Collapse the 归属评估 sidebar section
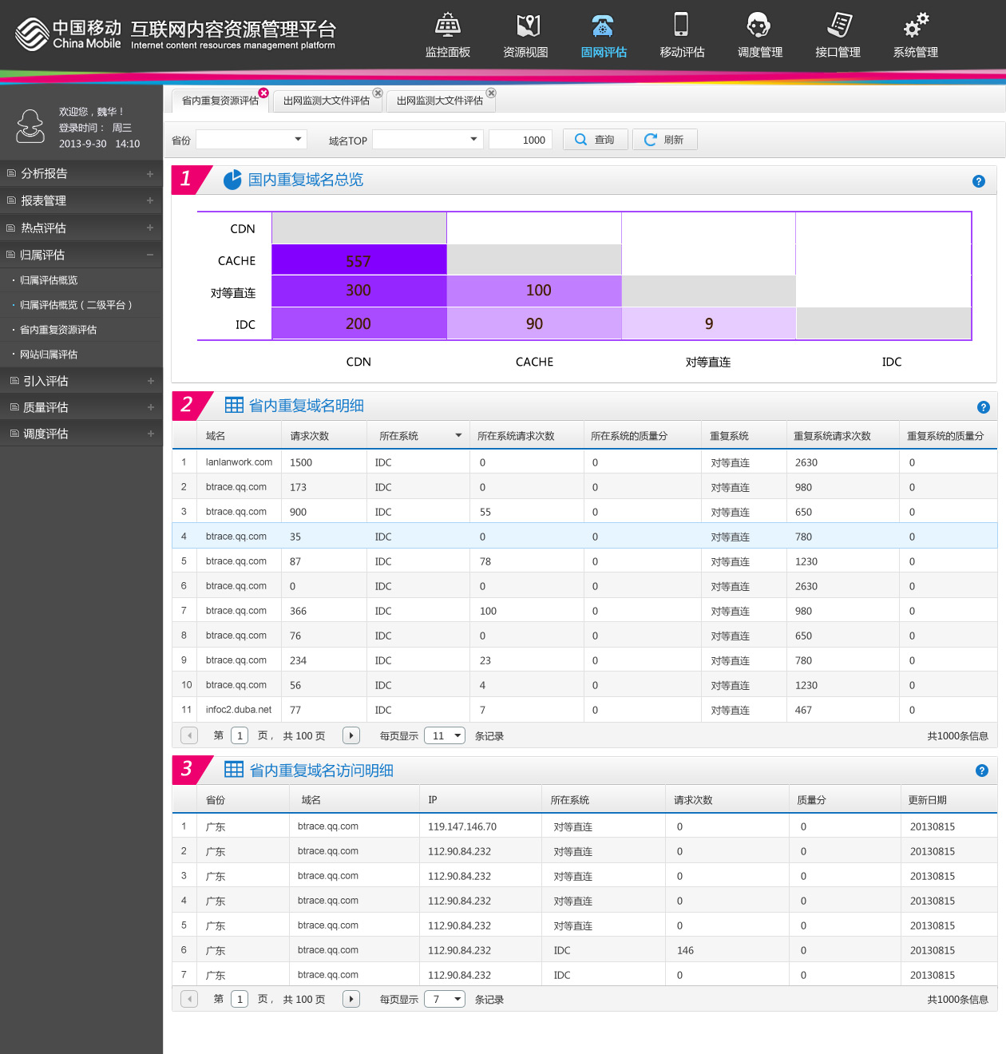Image resolution: width=1006 pixels, height=1054 pixels. tap(149, 255)
